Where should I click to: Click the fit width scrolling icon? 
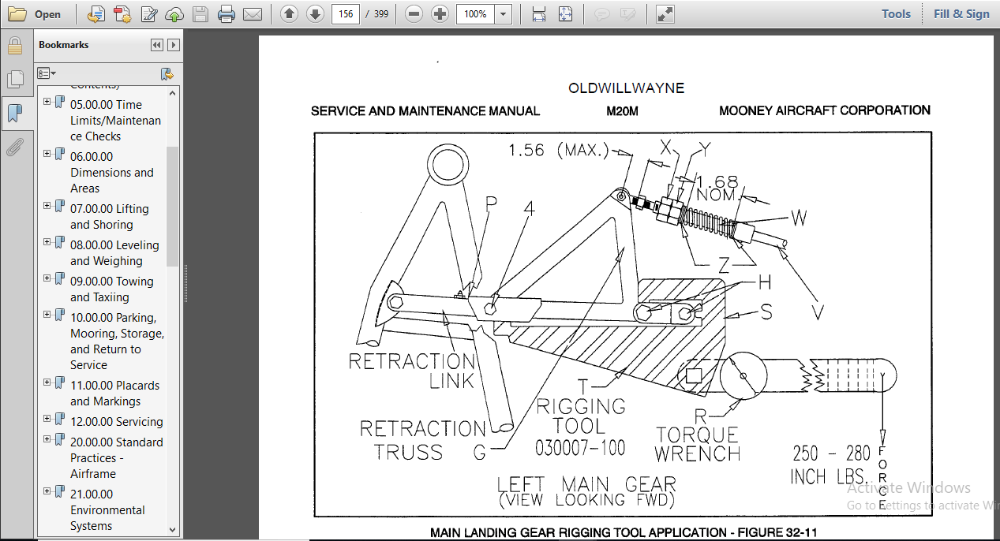pyautogui.click(x=539, y=14)
